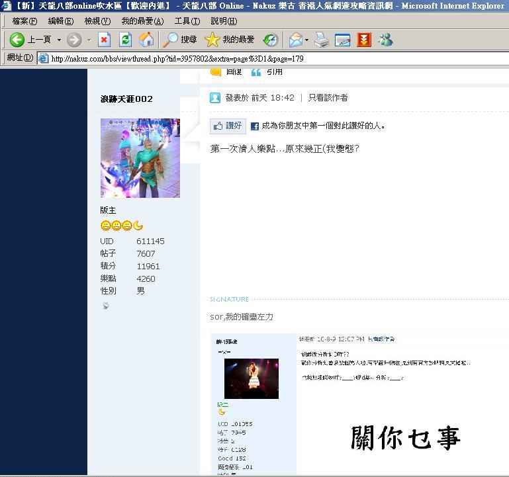Click the username 浪跡天涯002
509x477 pixels.
pyautogui.click(x=126, y=99)
